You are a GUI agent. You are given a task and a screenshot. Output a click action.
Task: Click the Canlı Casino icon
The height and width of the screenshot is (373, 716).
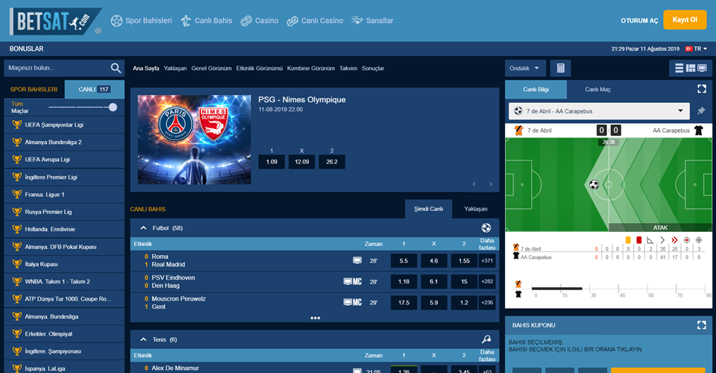(x=292, y=21)
